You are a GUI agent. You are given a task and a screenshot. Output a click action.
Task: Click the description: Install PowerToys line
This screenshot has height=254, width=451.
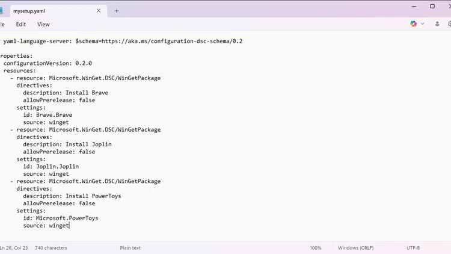[72, 196]
